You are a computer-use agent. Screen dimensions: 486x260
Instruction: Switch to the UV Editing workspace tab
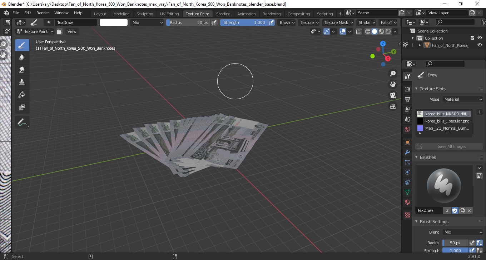[x=169, y=14]
